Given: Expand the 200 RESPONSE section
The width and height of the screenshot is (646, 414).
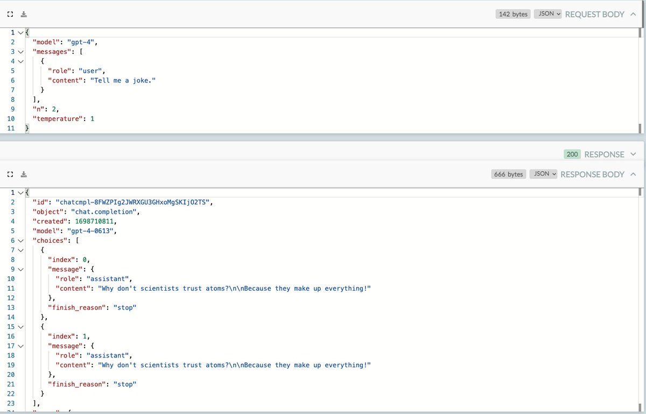Looking at the screenshot, I should pyautogui.click(x=634, y=155).
